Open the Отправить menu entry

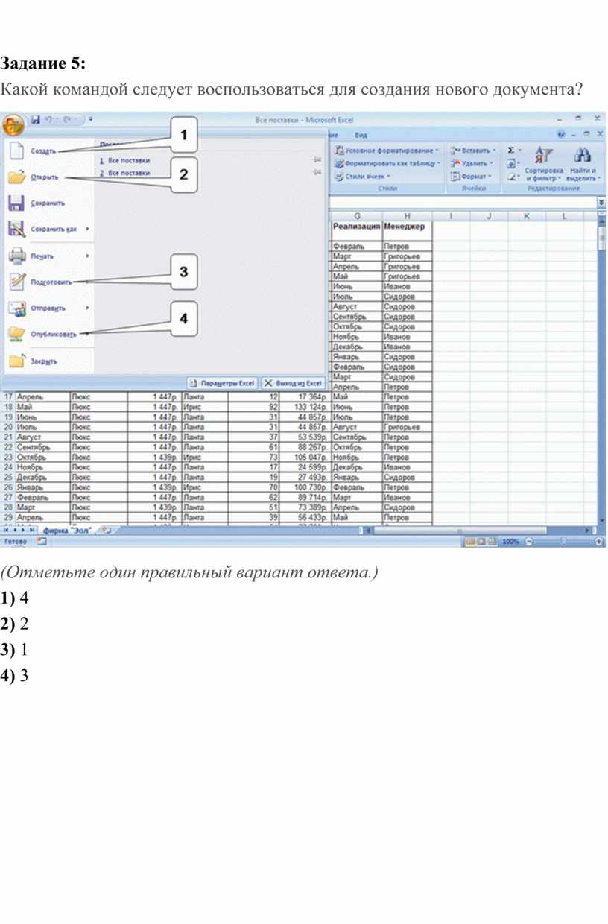(x=48, y=308)
